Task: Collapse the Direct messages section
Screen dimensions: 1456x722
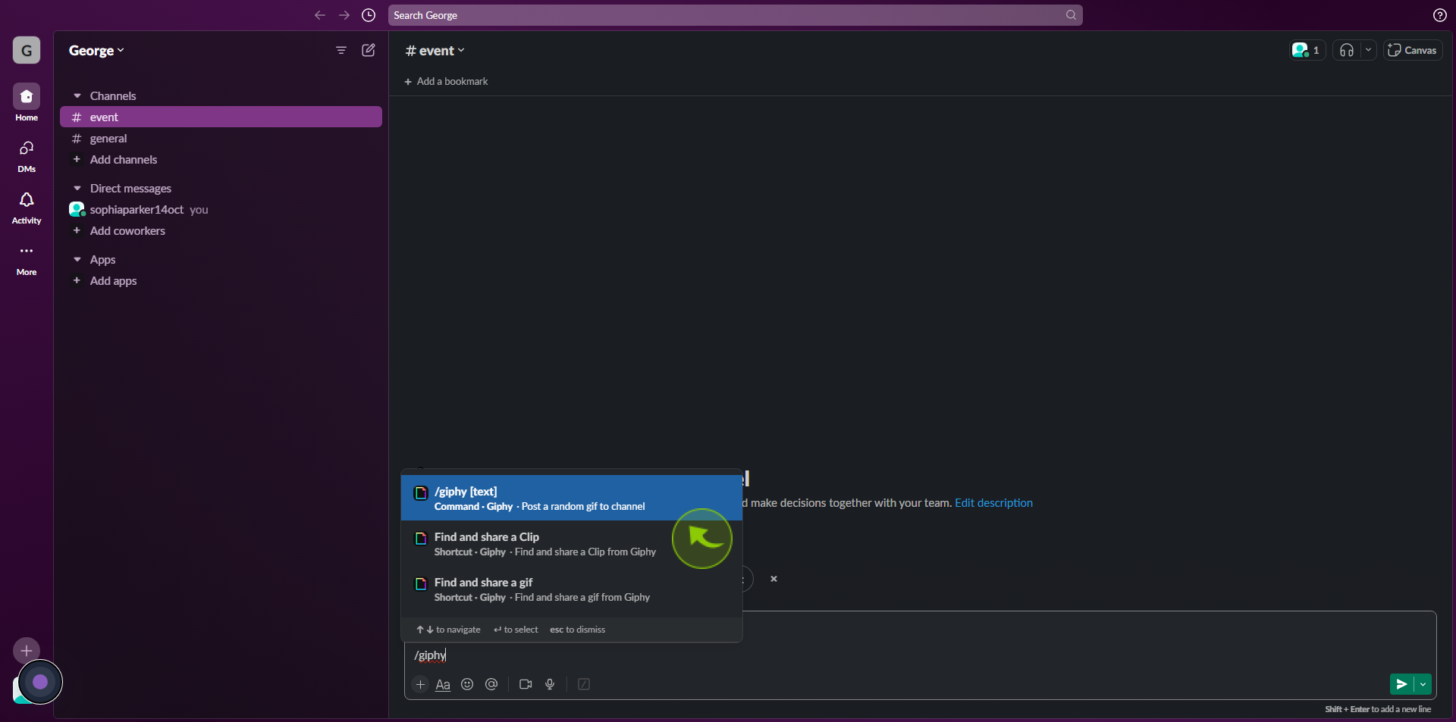Action: coord(77,189)
